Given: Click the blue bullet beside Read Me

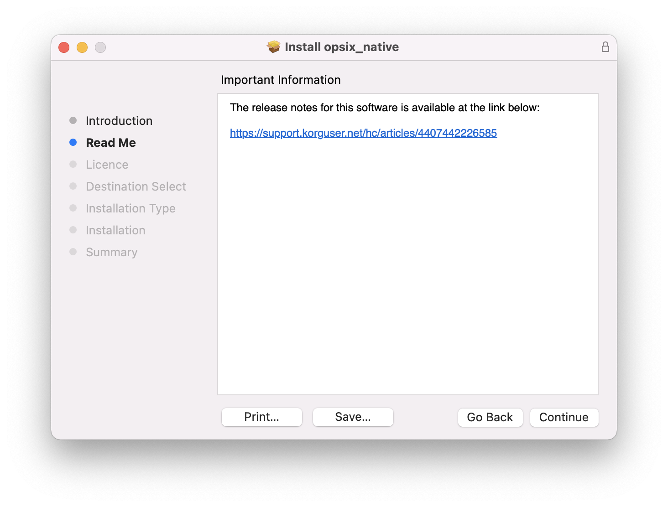Looking at the screenshot, I should pos(73,142).
